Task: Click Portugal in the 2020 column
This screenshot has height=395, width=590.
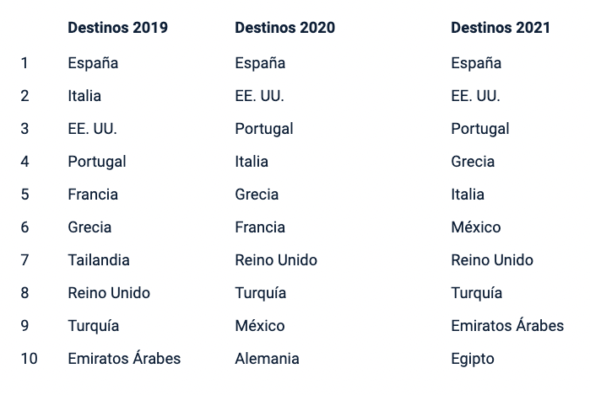Action: tap(263, 129)
